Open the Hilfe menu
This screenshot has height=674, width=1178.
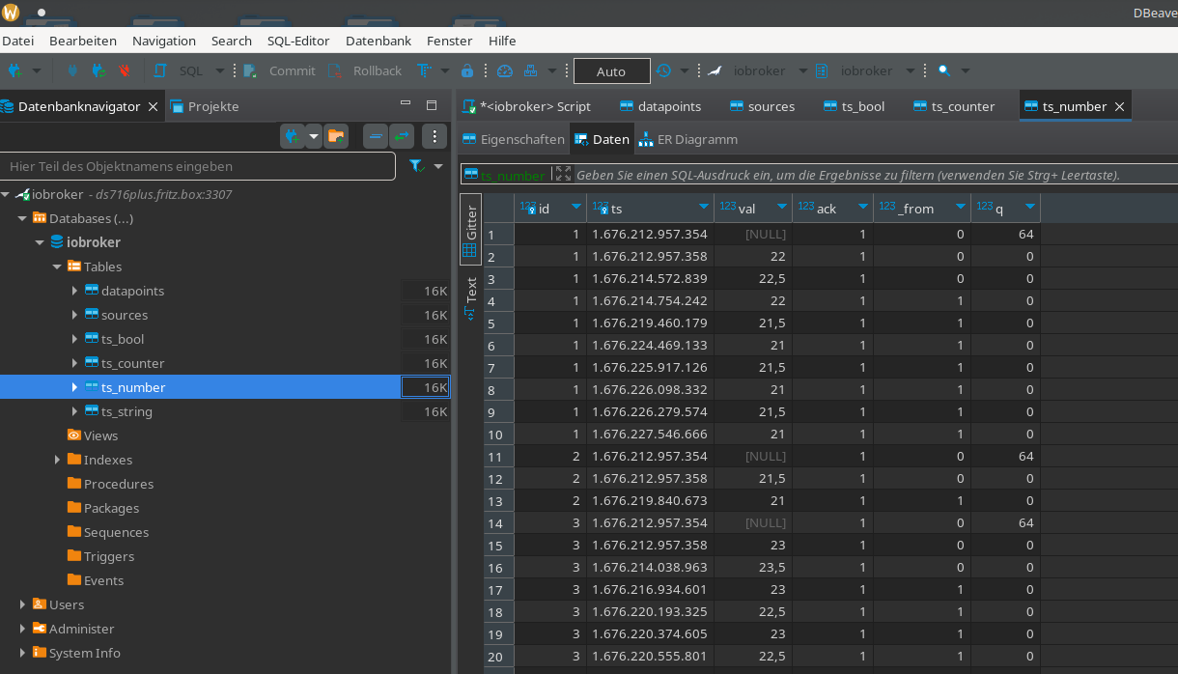[x=502, y=41]
